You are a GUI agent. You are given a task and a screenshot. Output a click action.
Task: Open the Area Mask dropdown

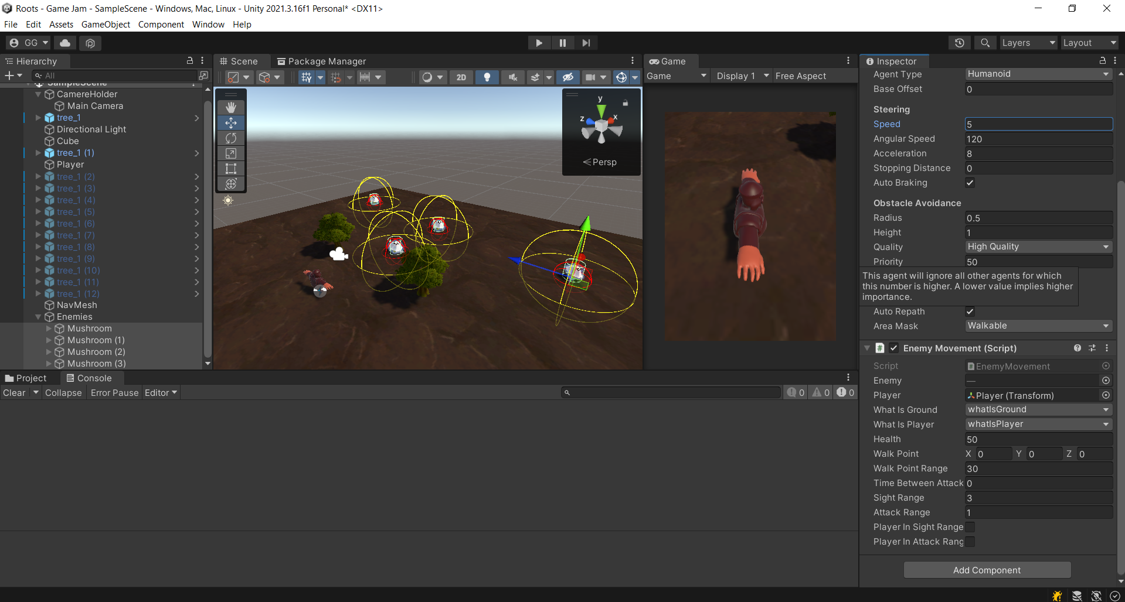(x=1039, y=326)
